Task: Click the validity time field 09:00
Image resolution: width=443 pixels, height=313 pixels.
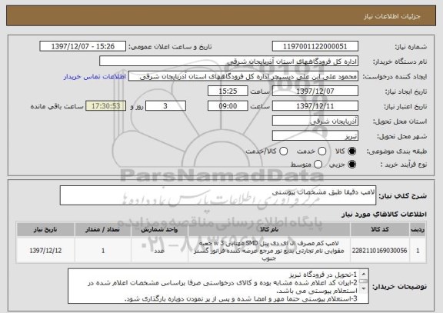Action: (228, 106)
